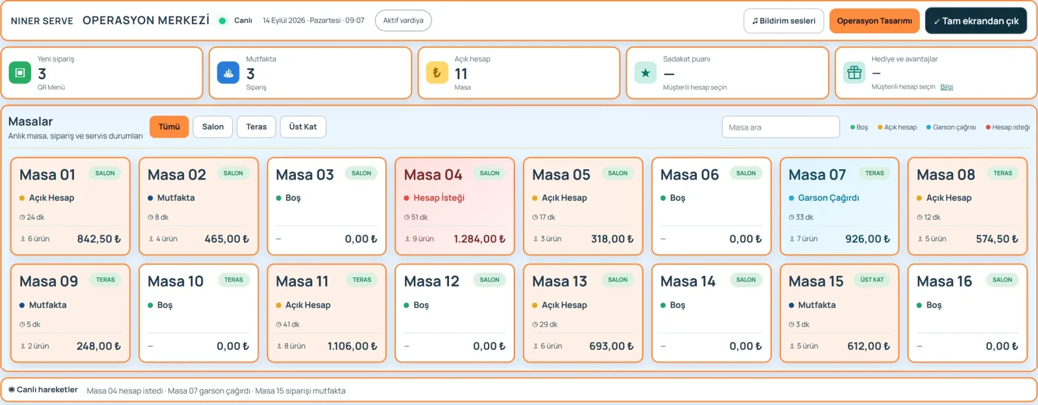The width and height of the screenshot is (1038, 405).
Task: Switch to the Teras filter tab
Action: 256,127
